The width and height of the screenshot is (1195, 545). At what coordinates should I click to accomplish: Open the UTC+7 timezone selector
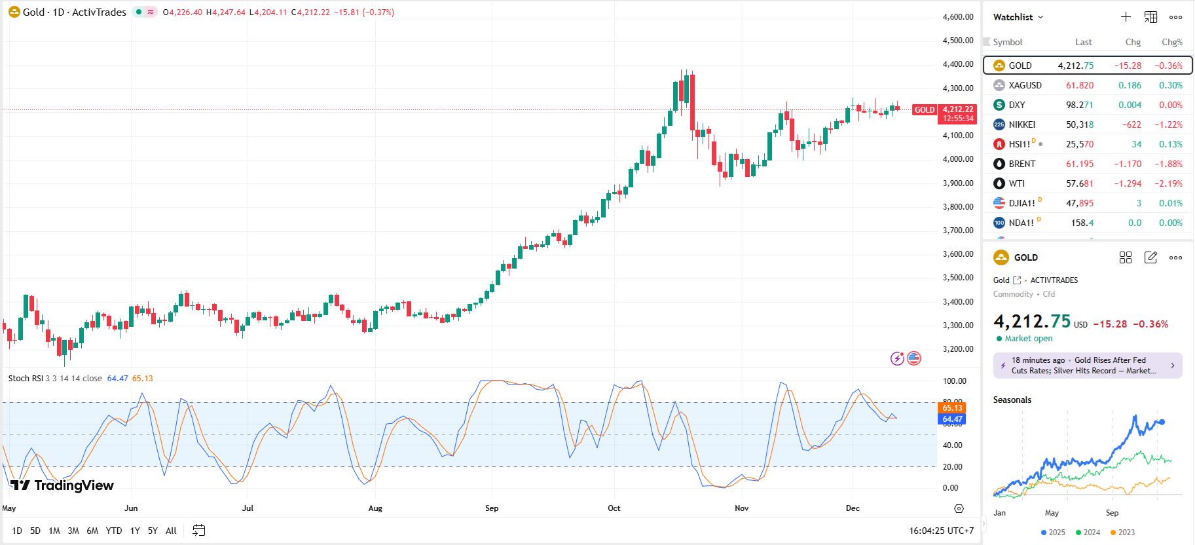(941, 531)
